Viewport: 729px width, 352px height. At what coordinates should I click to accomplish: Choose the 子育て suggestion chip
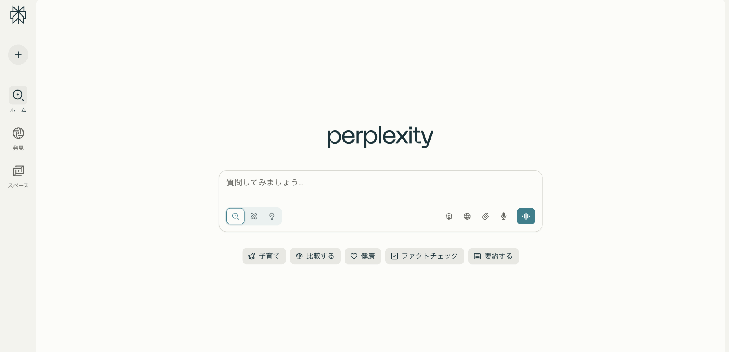click(x=264, y=256)
